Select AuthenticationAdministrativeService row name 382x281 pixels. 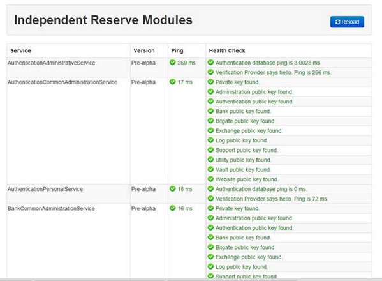point(52,63)
